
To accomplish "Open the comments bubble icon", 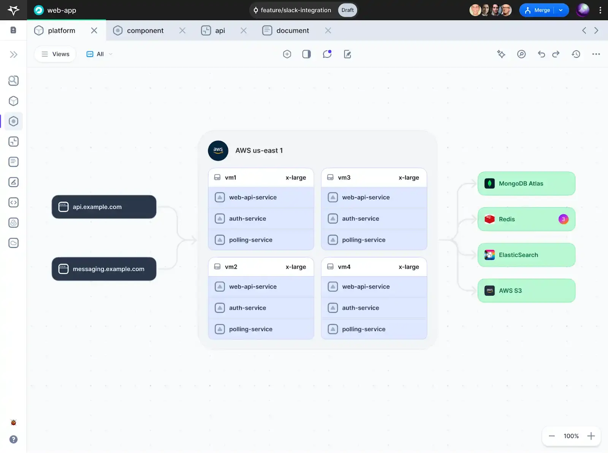I will pos(327,54).
